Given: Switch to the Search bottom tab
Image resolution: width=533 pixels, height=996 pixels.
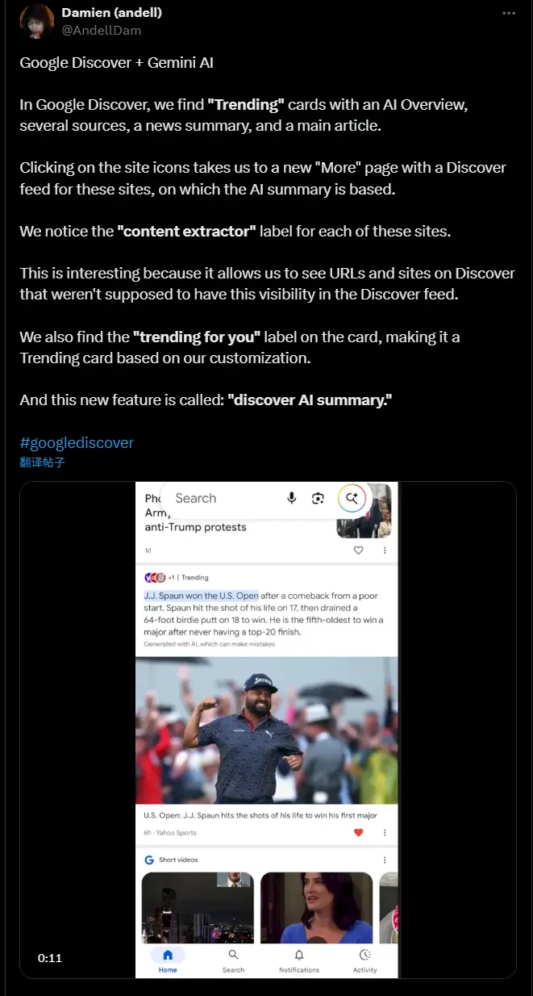Looking at the screenshot, I should tap(233, 960).
